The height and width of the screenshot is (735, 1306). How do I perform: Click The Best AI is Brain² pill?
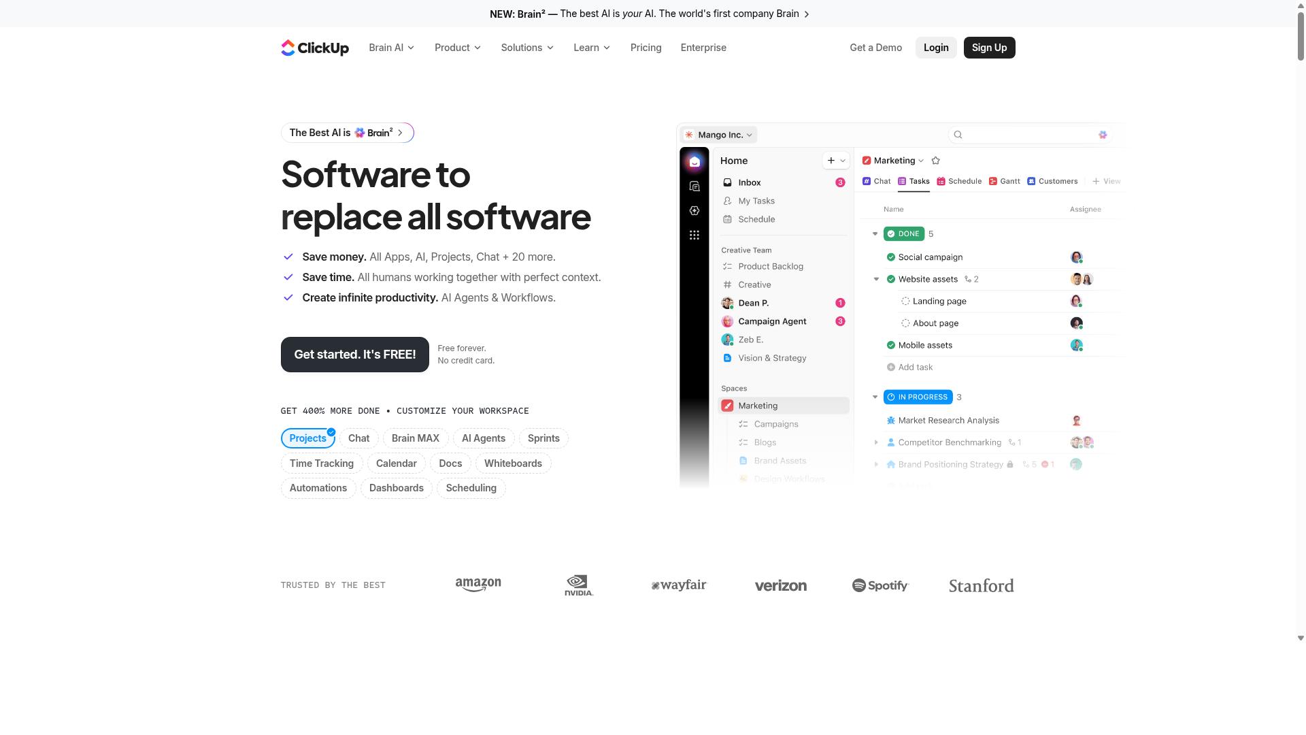(x=348, y=133)
